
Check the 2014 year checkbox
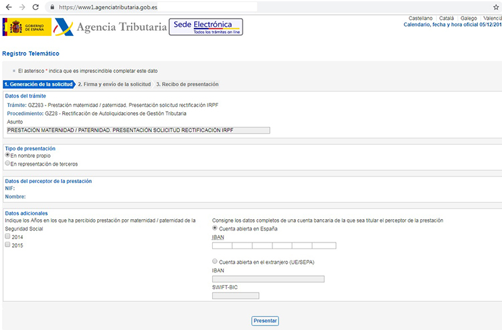[x=7, y=236]
